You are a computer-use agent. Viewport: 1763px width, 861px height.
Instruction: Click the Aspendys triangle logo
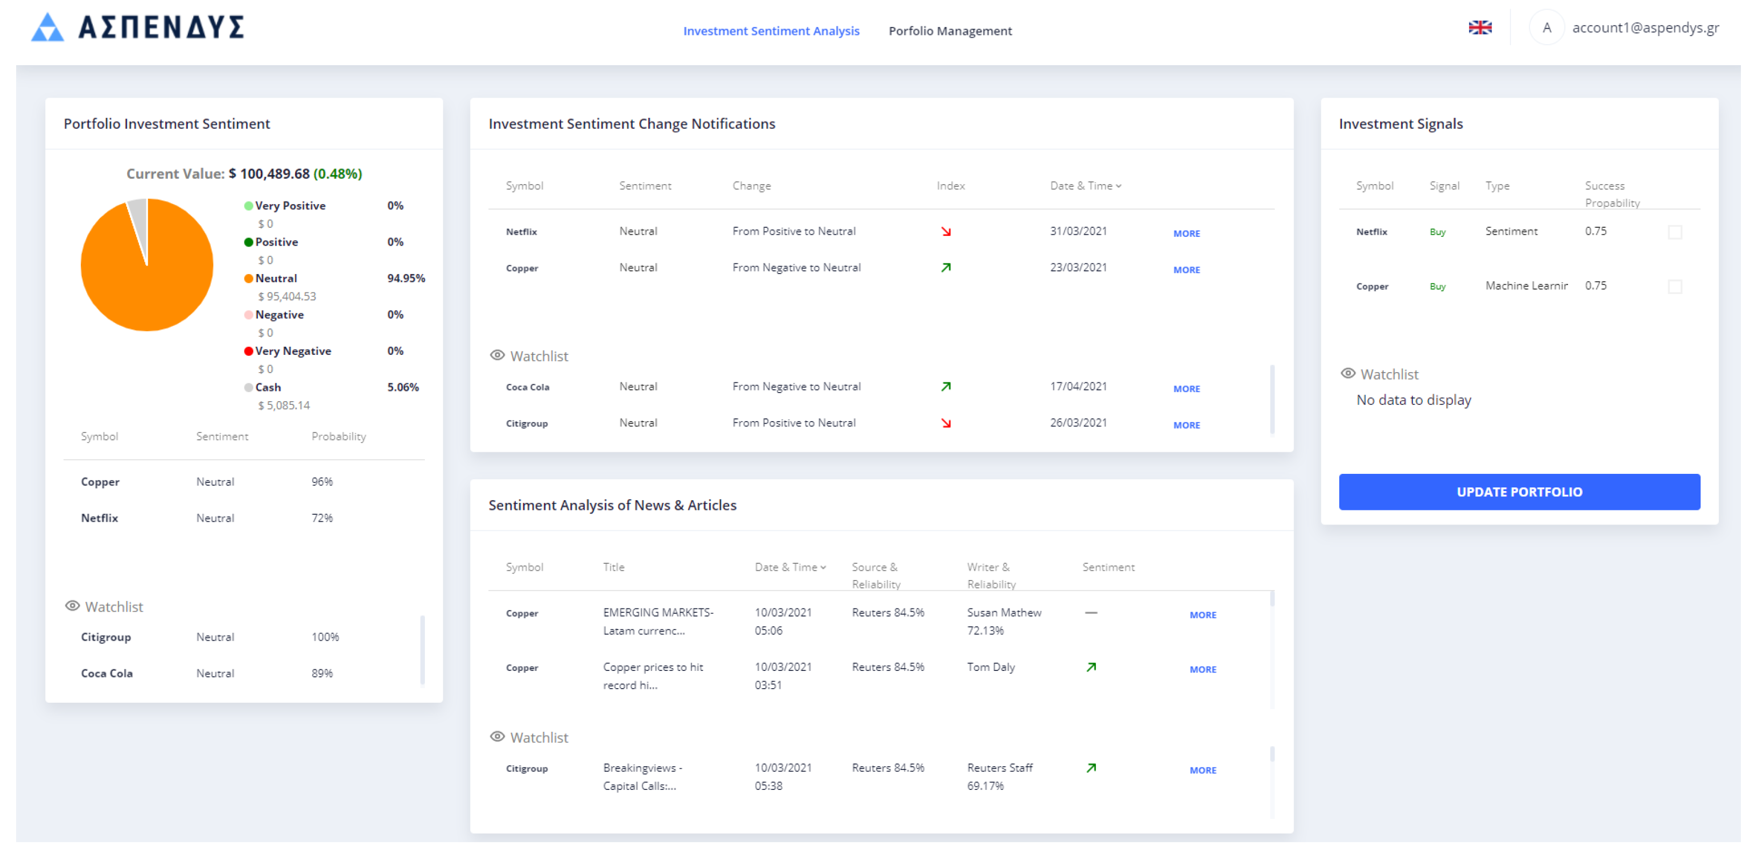point(47,27)
